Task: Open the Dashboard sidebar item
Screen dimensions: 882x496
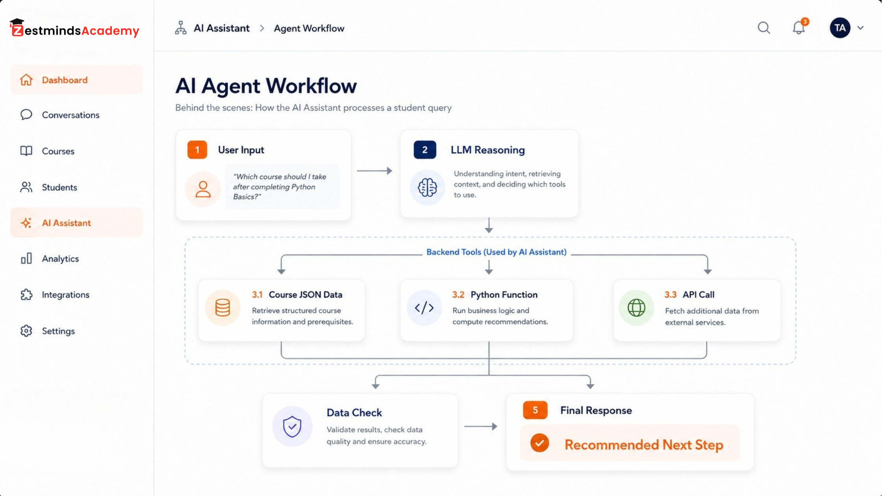Action: [76, 80]
